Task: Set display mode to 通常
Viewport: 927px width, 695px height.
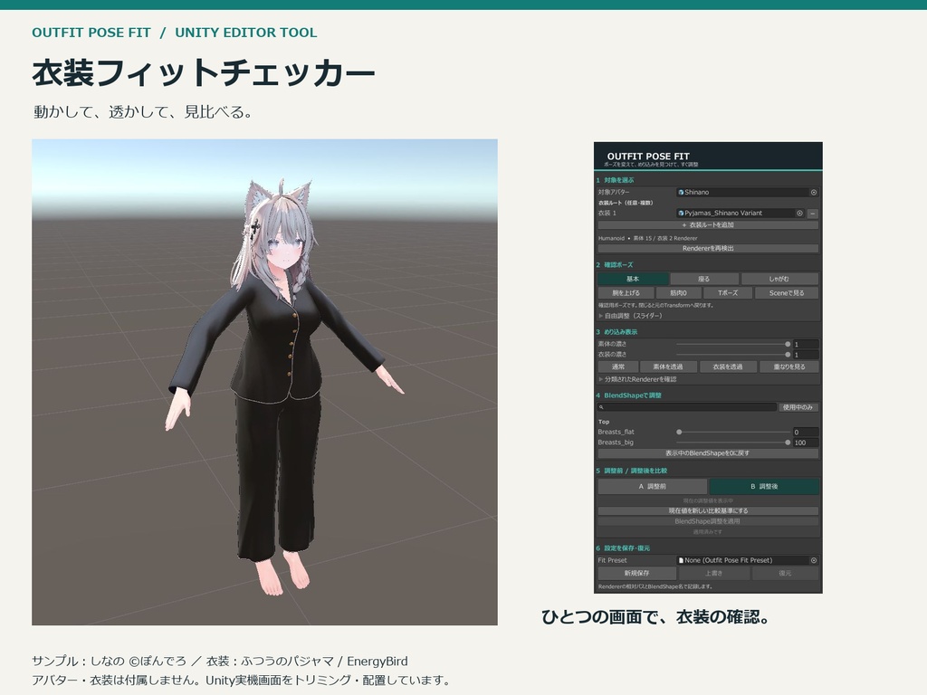Action: 617,367
